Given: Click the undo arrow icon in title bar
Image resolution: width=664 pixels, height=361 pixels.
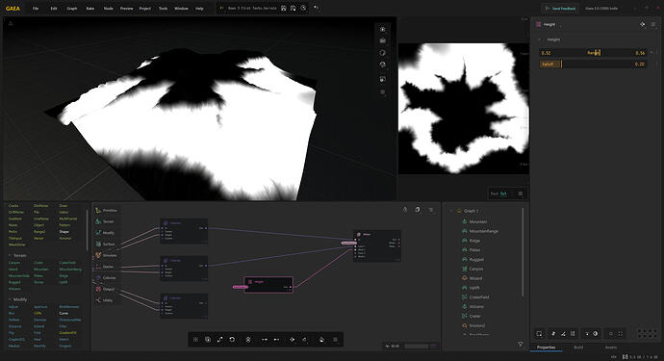Looking at the screenshot, I should point(317,8).
